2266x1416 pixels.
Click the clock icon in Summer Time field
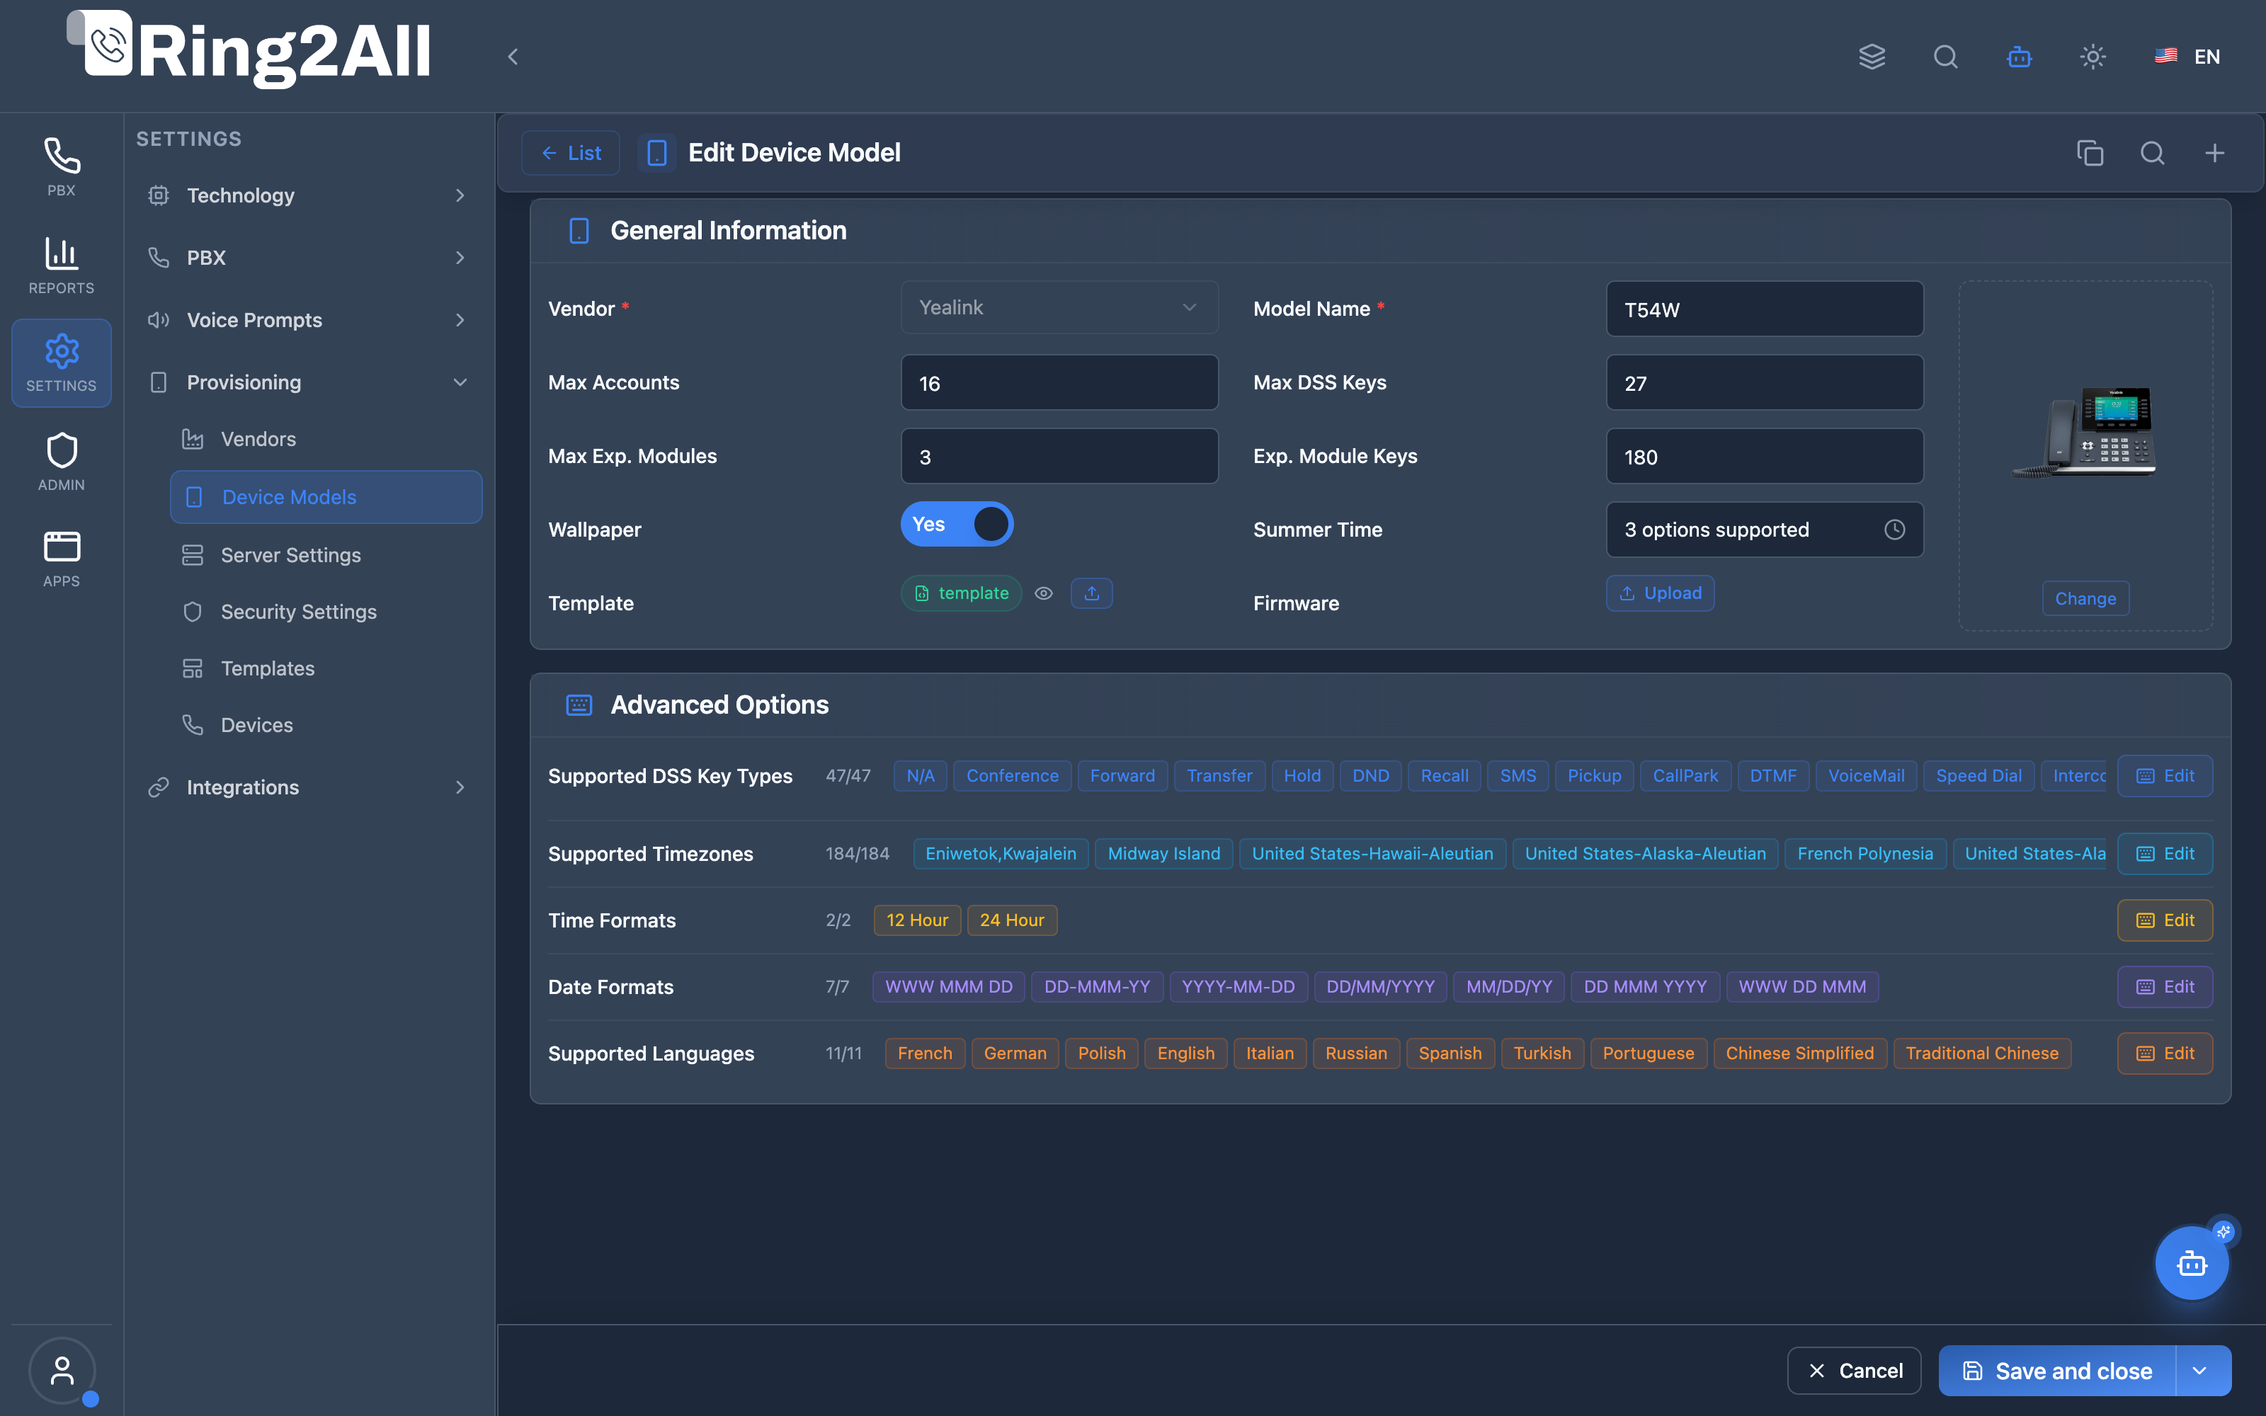[x=1894, y=529]
